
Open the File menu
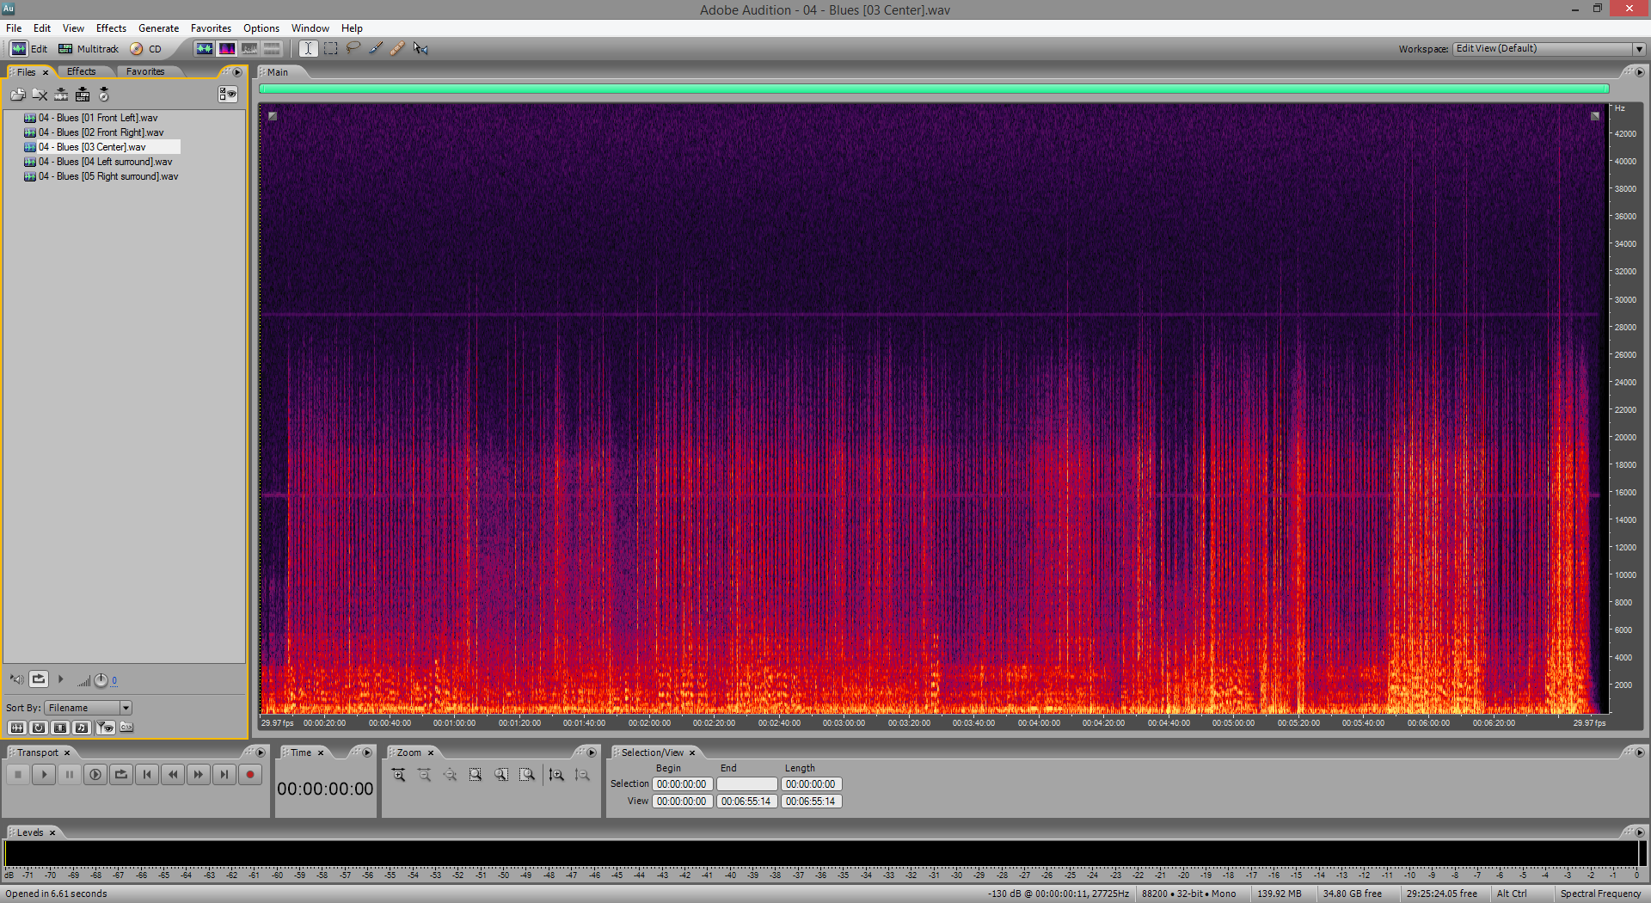[x=14, y=28]
